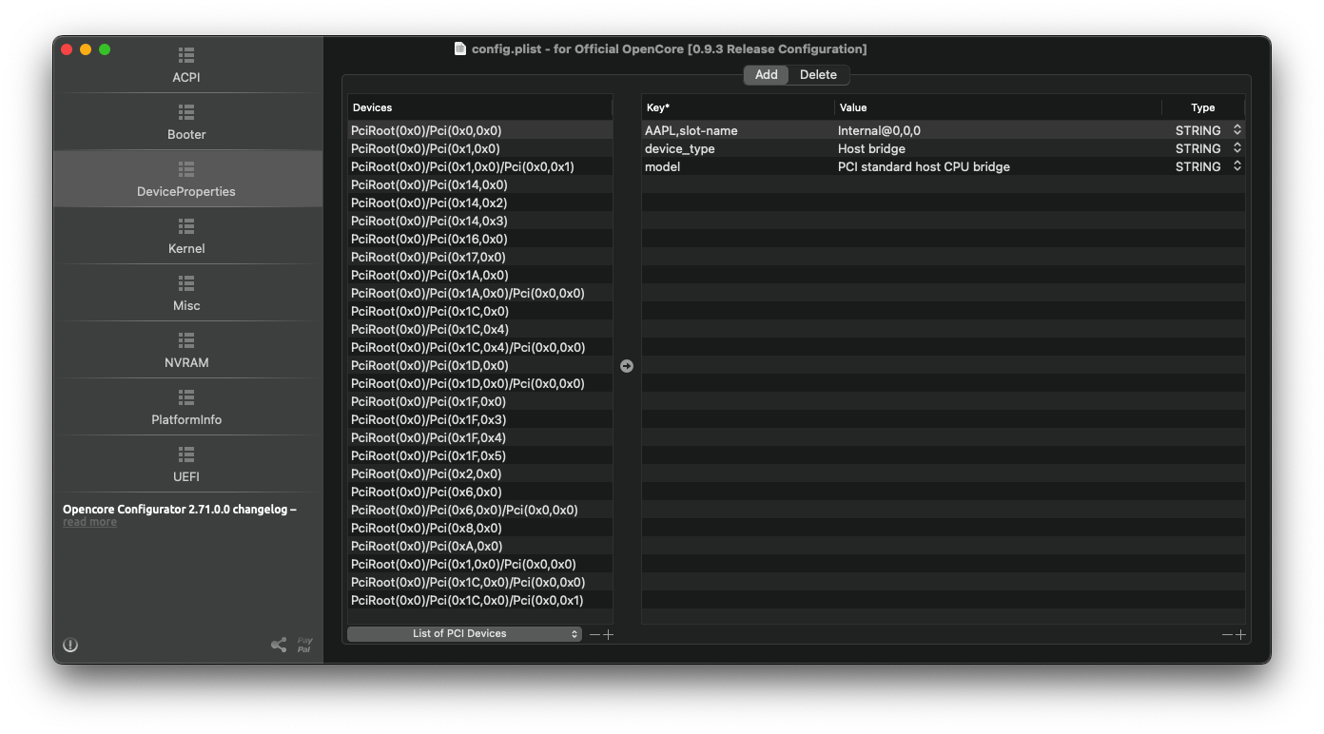Select device PciRoot(0x0)/Pci(0x1F,0x3)
The width and height of the screenshot is (1324, 734).
coord(480,419)
